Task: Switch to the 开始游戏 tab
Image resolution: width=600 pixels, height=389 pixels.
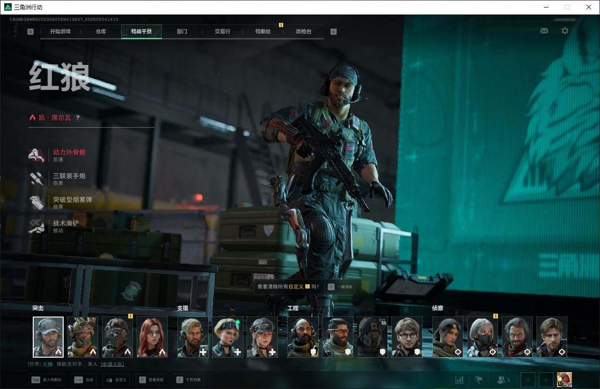Action: (60, 31)
